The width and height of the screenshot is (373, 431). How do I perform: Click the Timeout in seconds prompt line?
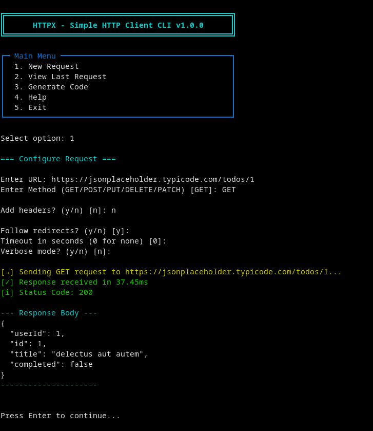click(84, 241)
